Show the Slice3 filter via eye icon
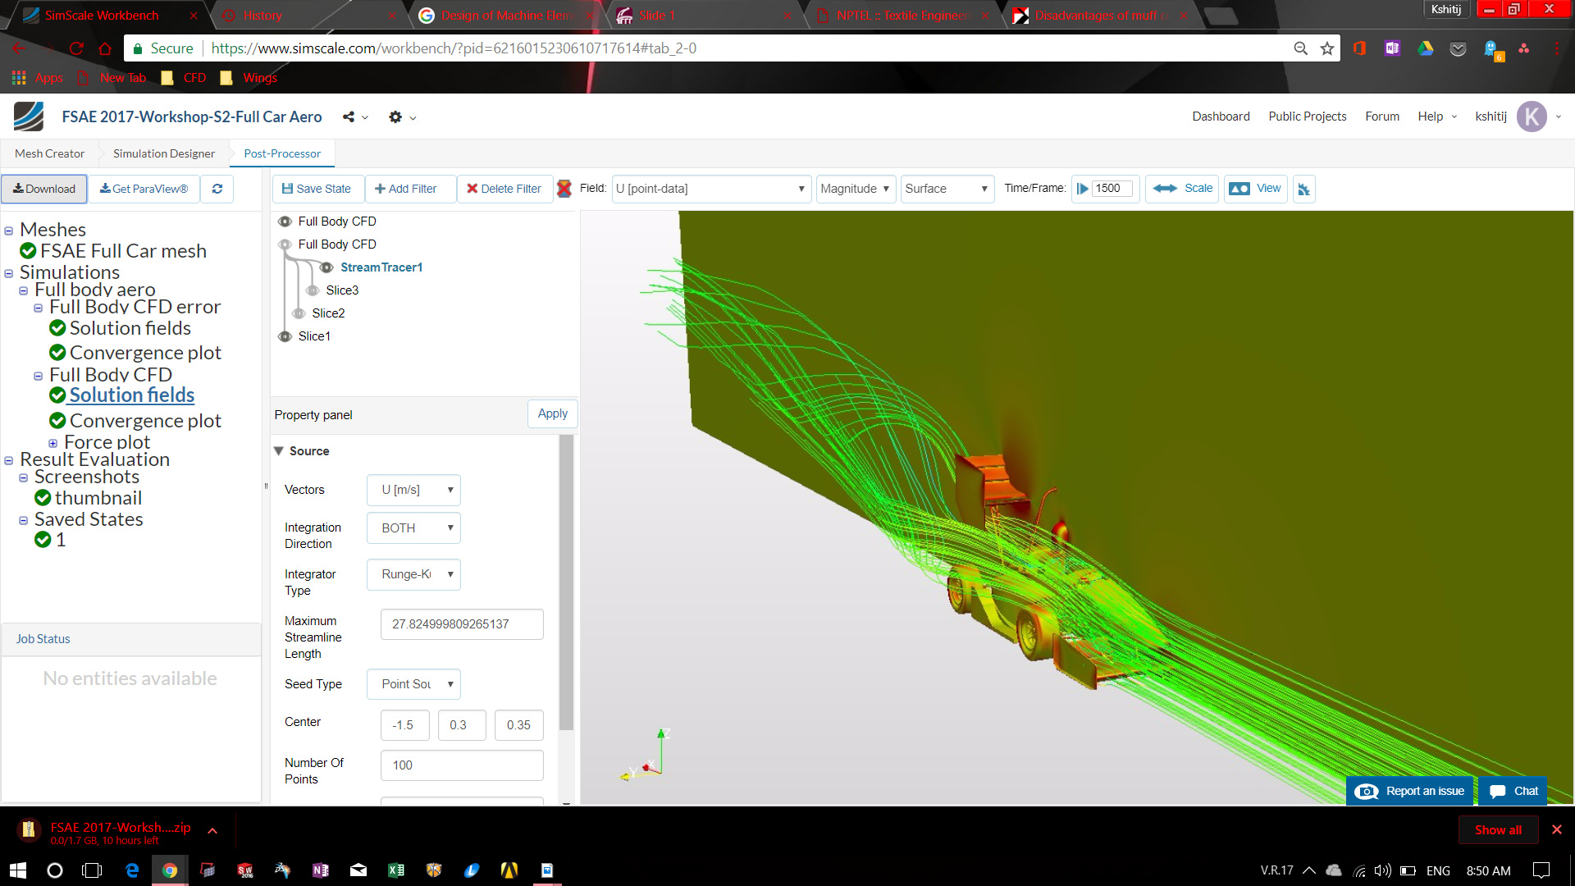This screenshot has width=1575, height=886. coord(313,290)
